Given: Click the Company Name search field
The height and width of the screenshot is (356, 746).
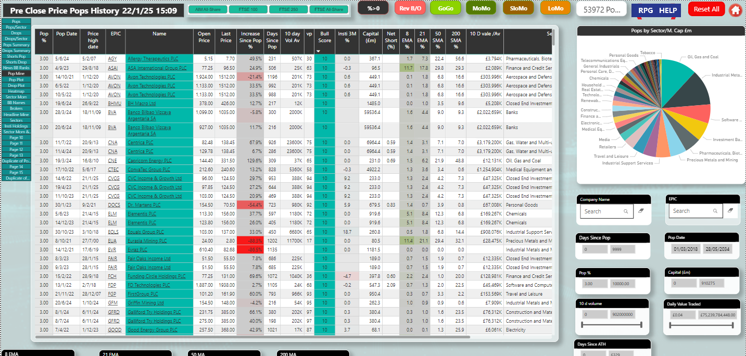Looking at the screenshot, I should pos(606,211).
